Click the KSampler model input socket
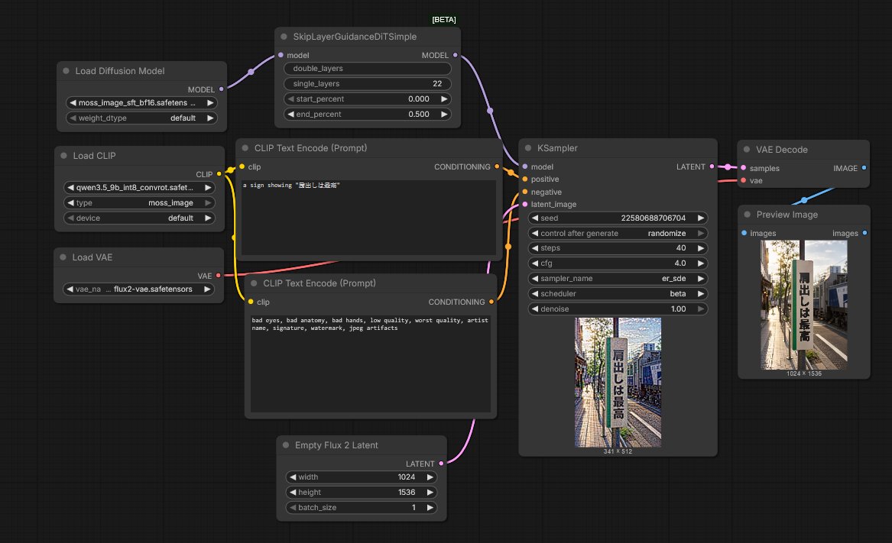Image resolution: width=892 pixels, height=543 pixels. point(525,166)
